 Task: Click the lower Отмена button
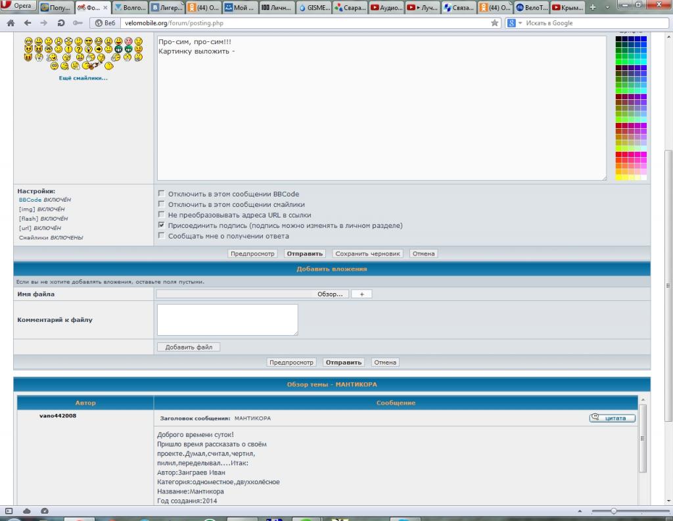pos(385,362)
